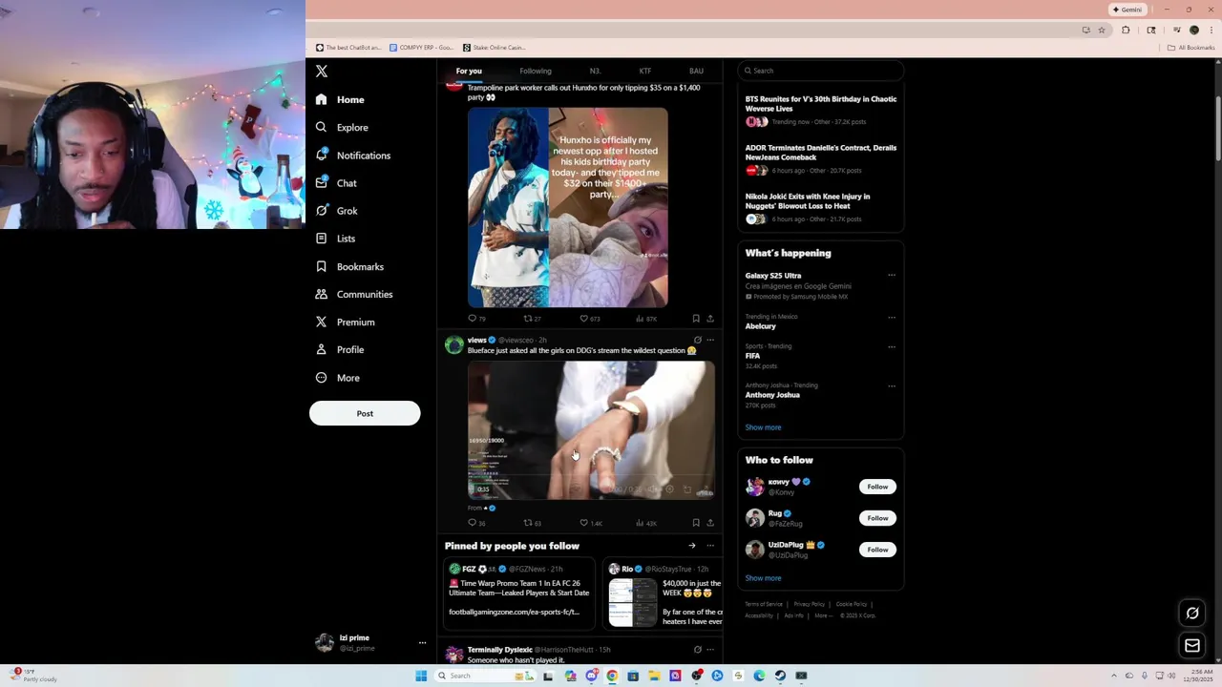Open the Stake Online Casino bookmark
The width and height of the screenshot is (1222, 687).
[494, 47]
